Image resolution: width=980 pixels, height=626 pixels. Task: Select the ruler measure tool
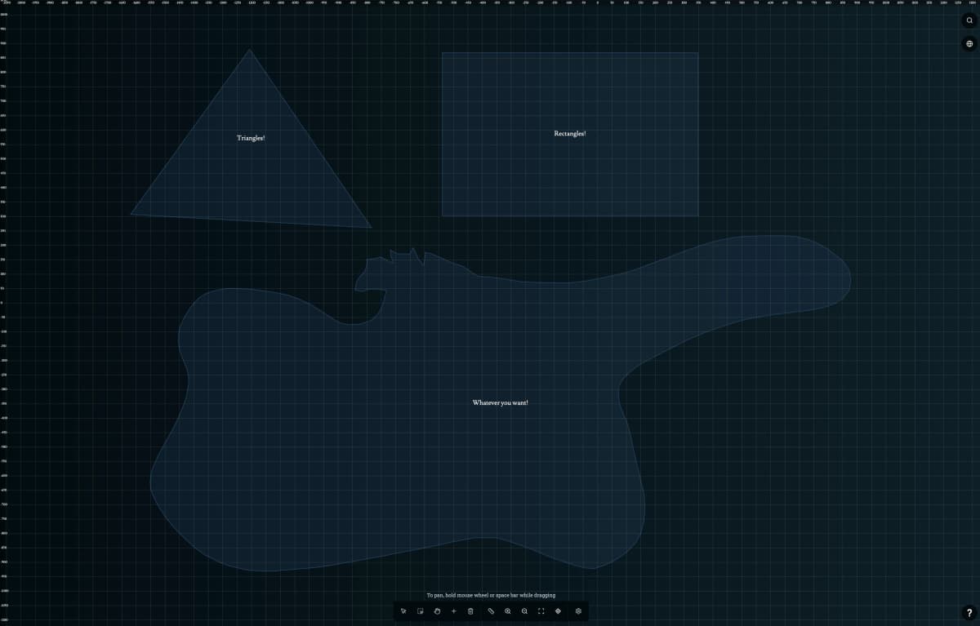pyautogui.click(x=492, y=610)
